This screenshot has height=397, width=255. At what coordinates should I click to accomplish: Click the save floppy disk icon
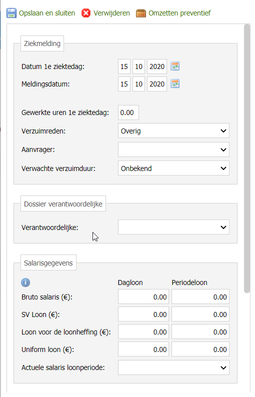[11, 13]
